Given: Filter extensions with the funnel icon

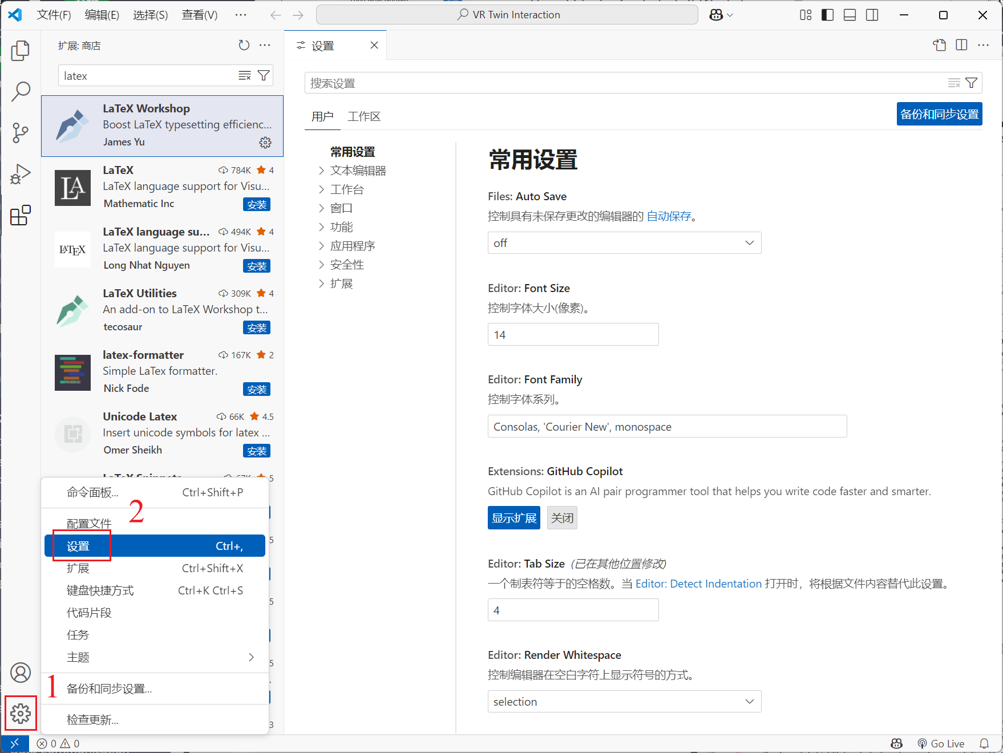Looking at the screenshot, I should [x=264, y=76].
